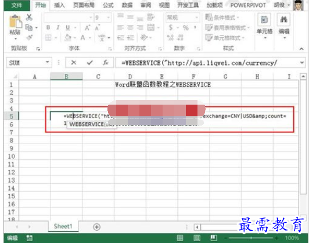Click the Copy icon
This screenshot has height=243, width=309.
(29, 28)
